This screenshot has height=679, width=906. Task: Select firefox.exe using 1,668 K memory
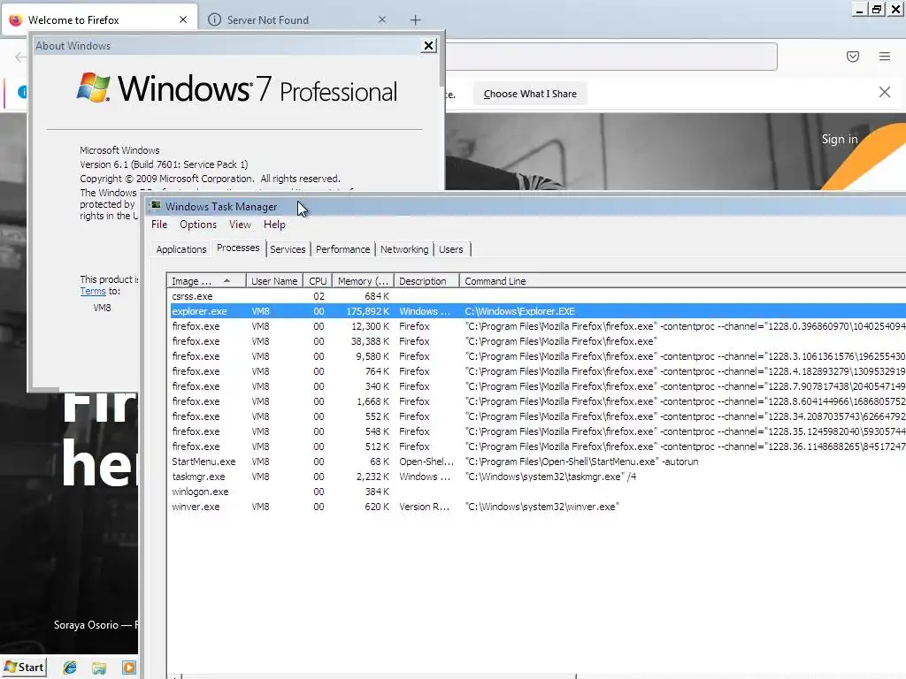(537, 401)
